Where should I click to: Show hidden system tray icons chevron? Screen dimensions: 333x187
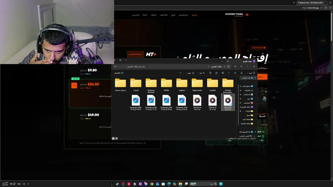pyautogui.click(x=28, y=184)
